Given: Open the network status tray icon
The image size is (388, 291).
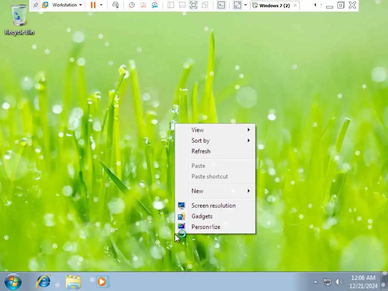Looking at the screenshot, I should coord(327,282).
